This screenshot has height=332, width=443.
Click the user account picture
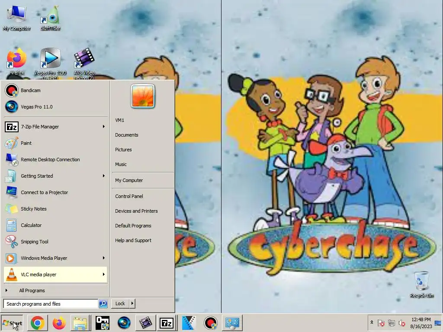coord(143,96)
